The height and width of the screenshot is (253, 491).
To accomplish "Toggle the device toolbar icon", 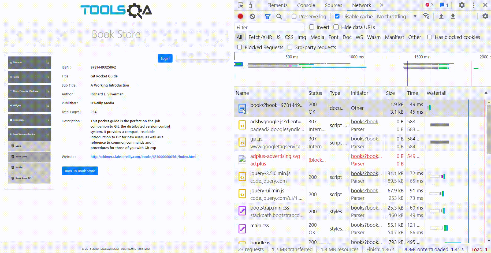I will 252,5.
